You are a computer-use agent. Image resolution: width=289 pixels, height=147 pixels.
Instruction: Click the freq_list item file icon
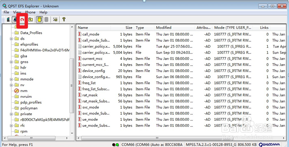pyautogui.click(x=80, y=83)
